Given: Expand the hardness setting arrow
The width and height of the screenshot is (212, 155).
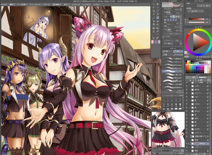Looking at the screenshot, I should [181, 20].
